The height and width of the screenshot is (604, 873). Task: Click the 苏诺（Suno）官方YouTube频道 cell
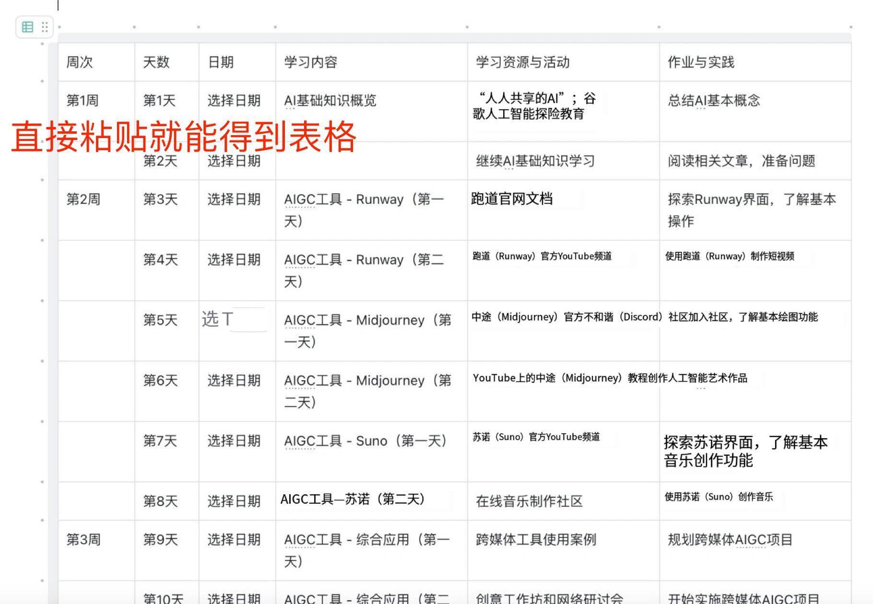pos(564,452)
